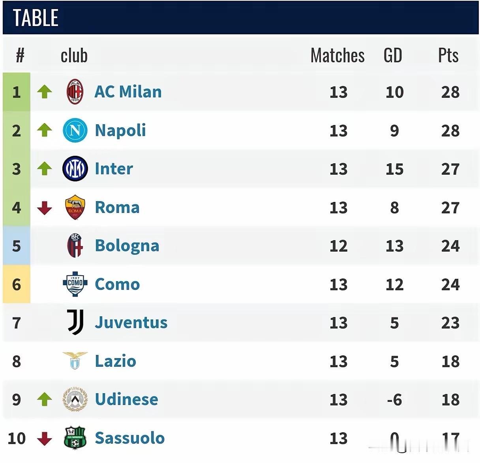Click the AC Milan club crest
The width and height of the screenshot is (480, 463).
click(x=75, y=91)
